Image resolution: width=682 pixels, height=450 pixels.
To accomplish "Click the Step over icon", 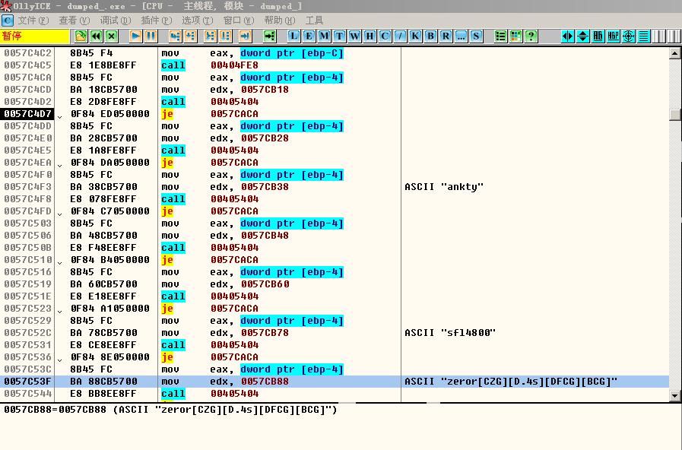I will (x=191, y=36).
